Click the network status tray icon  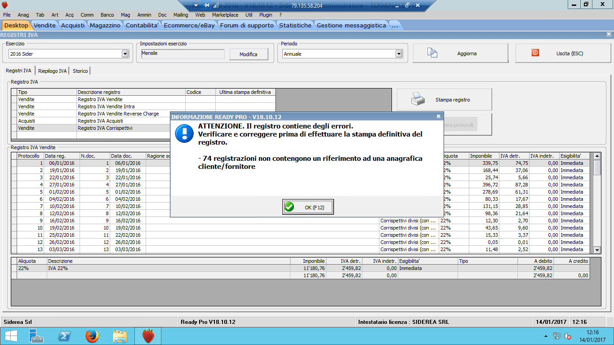(x=557, y=336)
